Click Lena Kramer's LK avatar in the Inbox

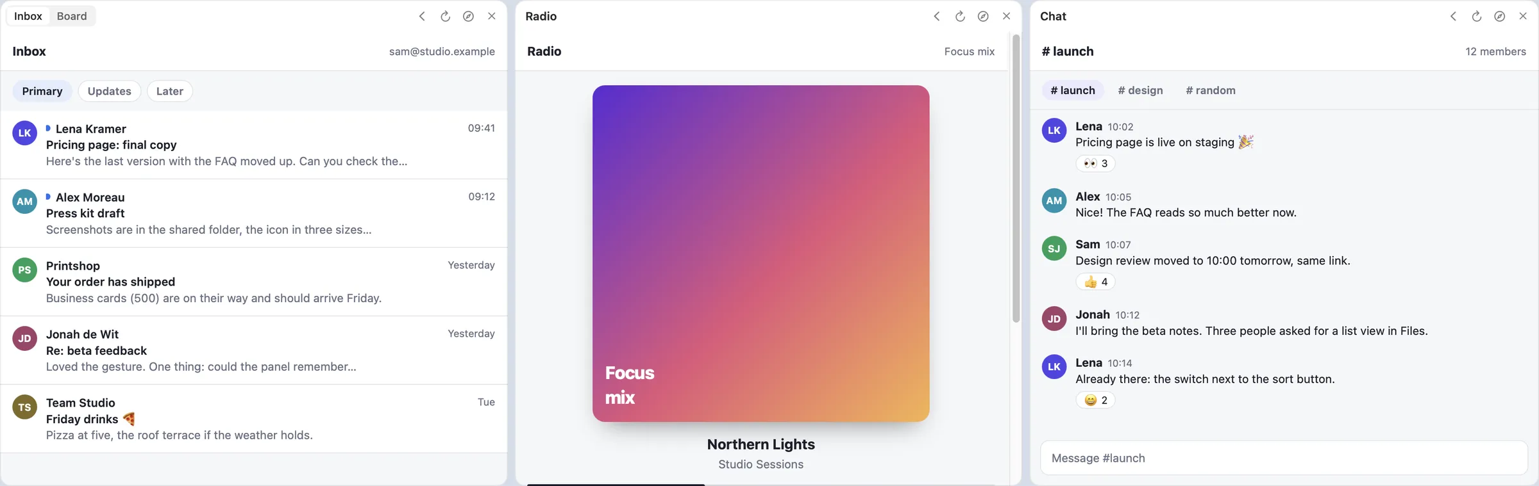click(25, 133)
